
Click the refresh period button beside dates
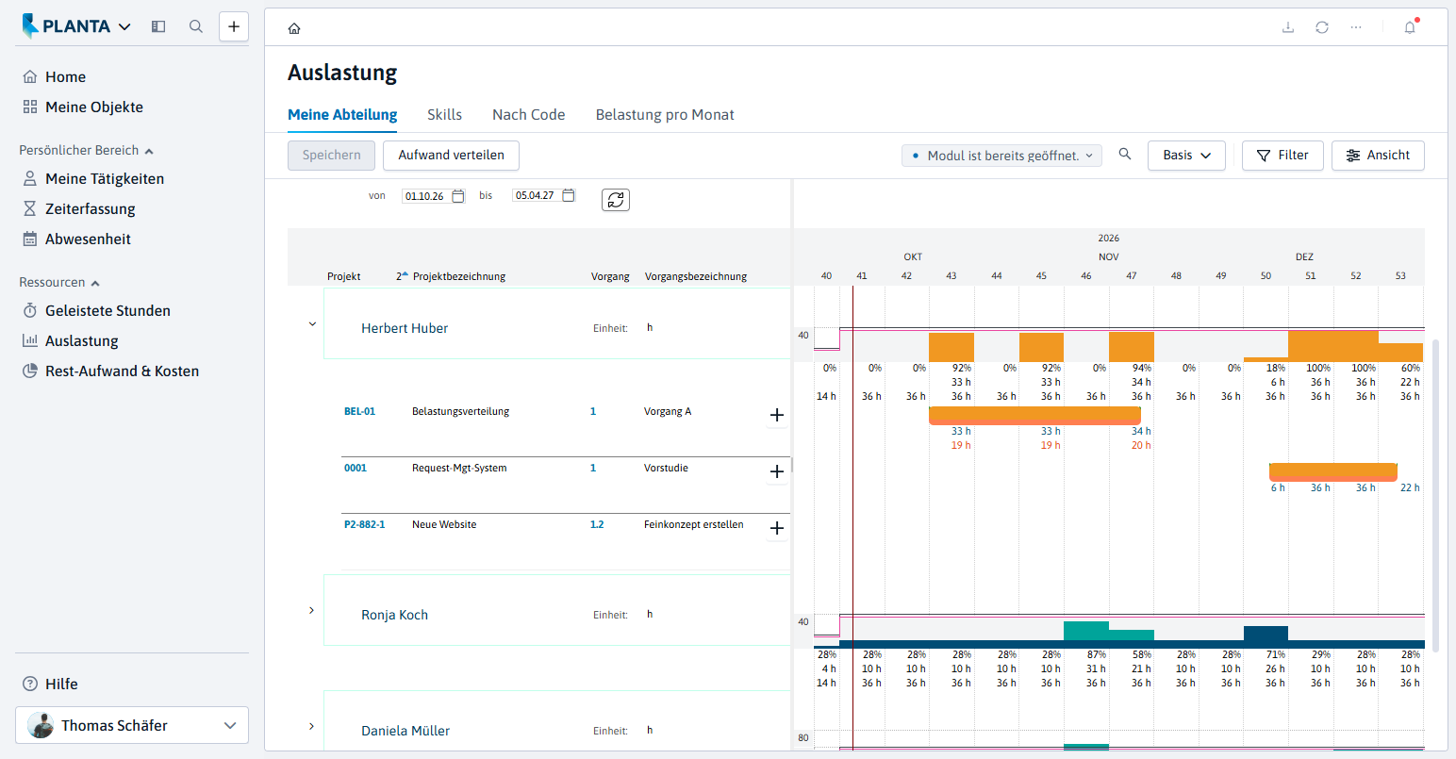point(616,200)
